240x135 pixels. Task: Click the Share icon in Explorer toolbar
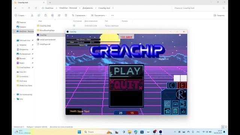59,15
